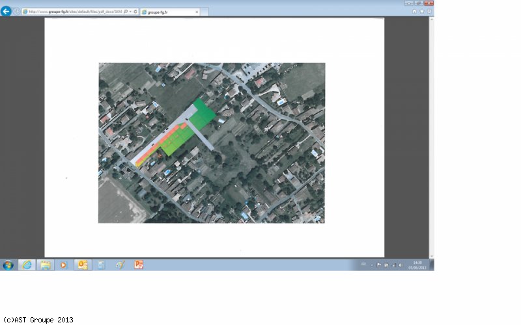521x325 pixels.
Task: Open PowerPoint from the taskbar
Action: pyautogui.click(x=139, y=265)
